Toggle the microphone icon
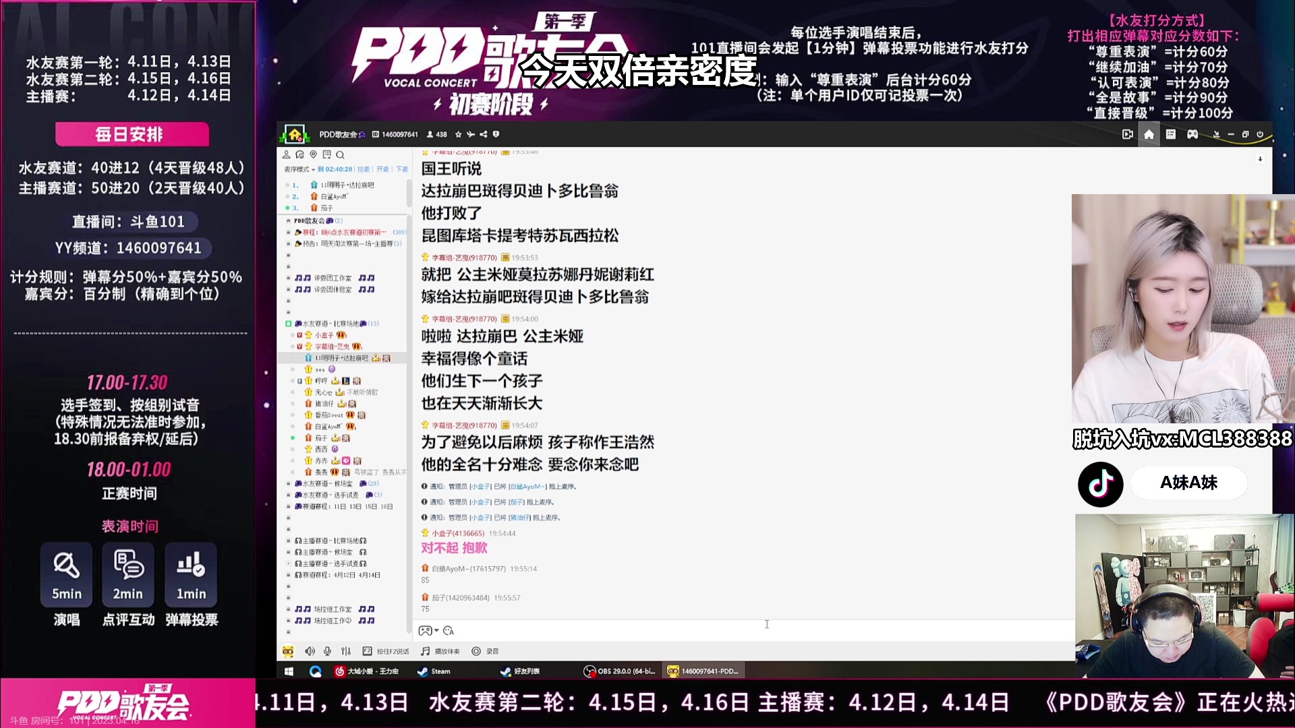 click(x=327, y=651)
